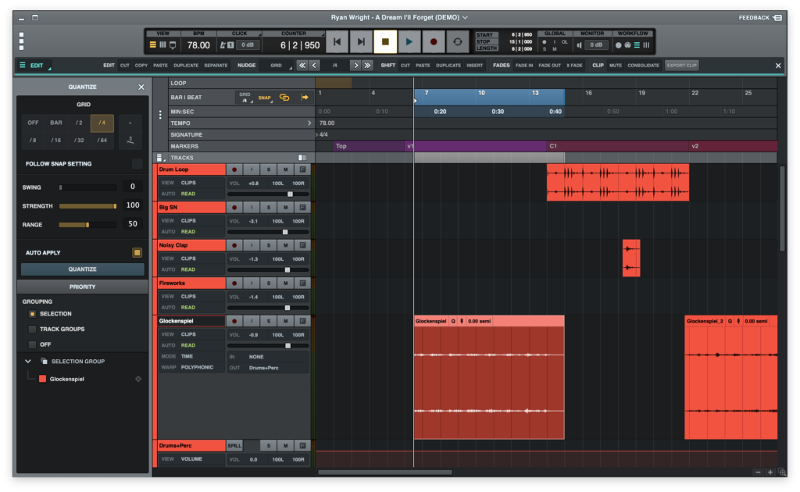Record-arm the Drum Loop track
The height and width of the screenshot is (492, 800).
[x=234, y=169]
